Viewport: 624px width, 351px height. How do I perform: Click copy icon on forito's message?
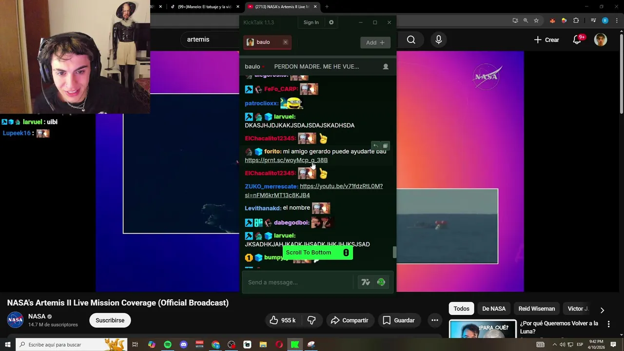pos(385,146)
